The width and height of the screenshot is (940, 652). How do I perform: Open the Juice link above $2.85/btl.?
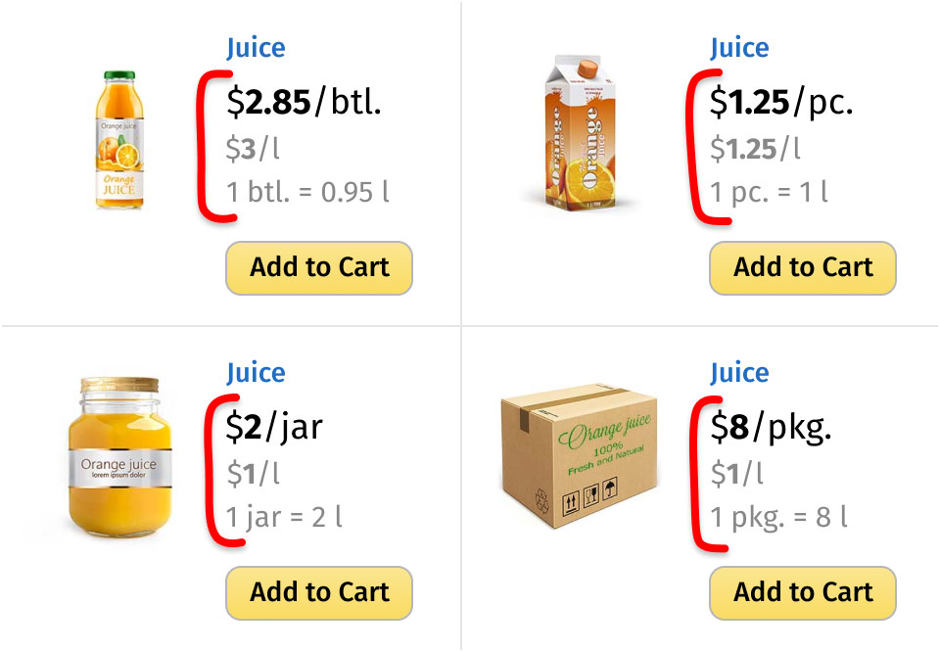pos(256,48)
